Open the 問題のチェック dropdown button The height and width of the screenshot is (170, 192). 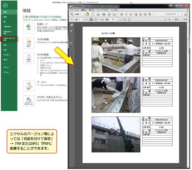pos(29,58)
